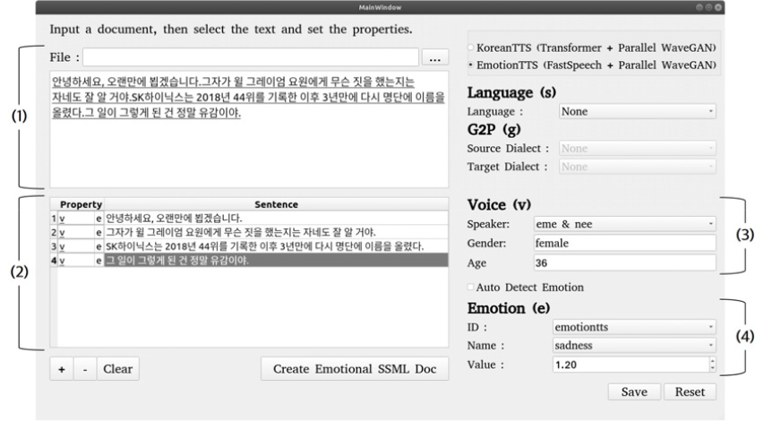The image size is (764, 421).
Task: Click the Gender field showing female
Action: click(x=624, y=243)
